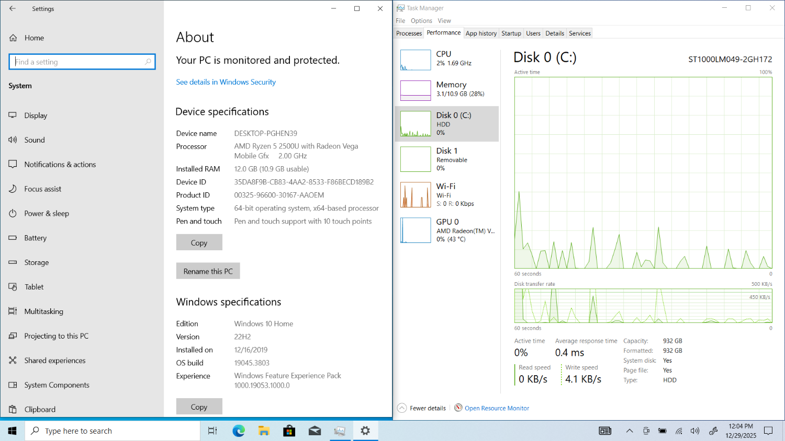Open Resource Monitor link
Viewport: 785px width, 441px height.
pos(497,408)
